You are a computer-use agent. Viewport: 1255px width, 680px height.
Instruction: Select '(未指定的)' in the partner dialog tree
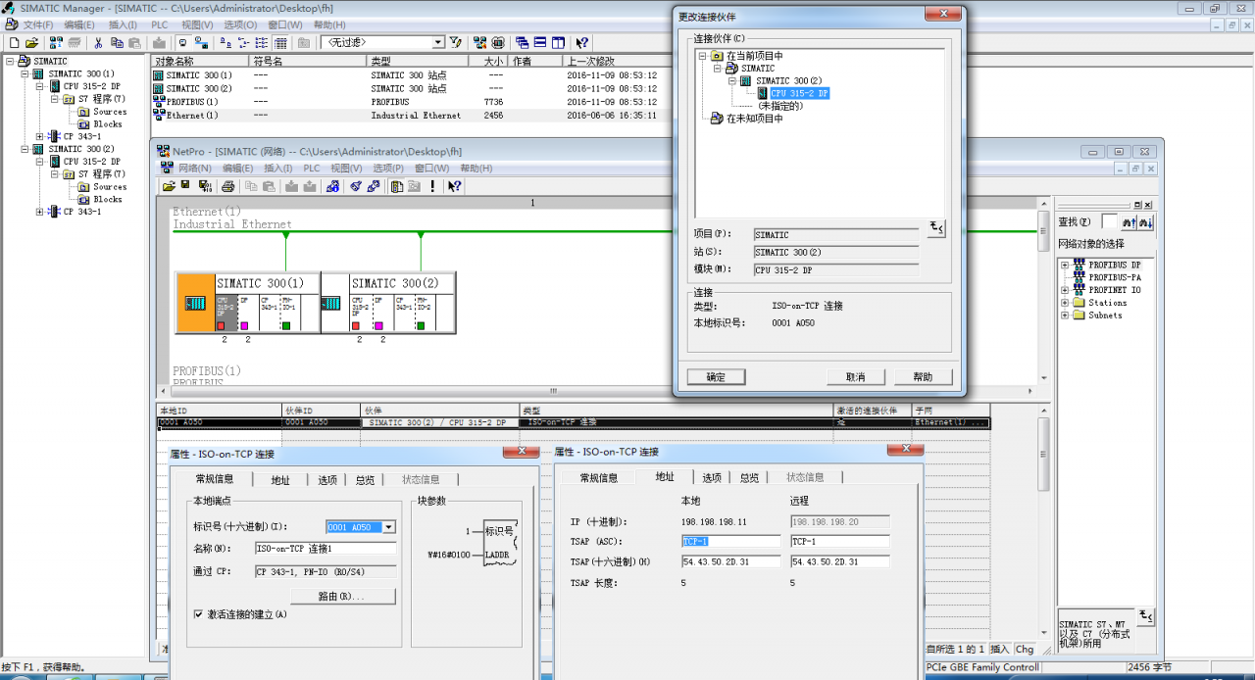[x=780, y=106]
